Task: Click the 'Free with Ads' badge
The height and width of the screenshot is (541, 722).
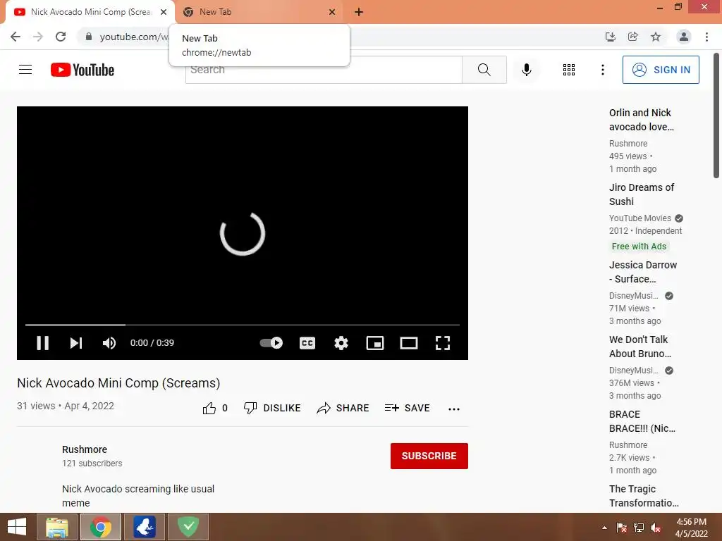Action: click(639, 246)
